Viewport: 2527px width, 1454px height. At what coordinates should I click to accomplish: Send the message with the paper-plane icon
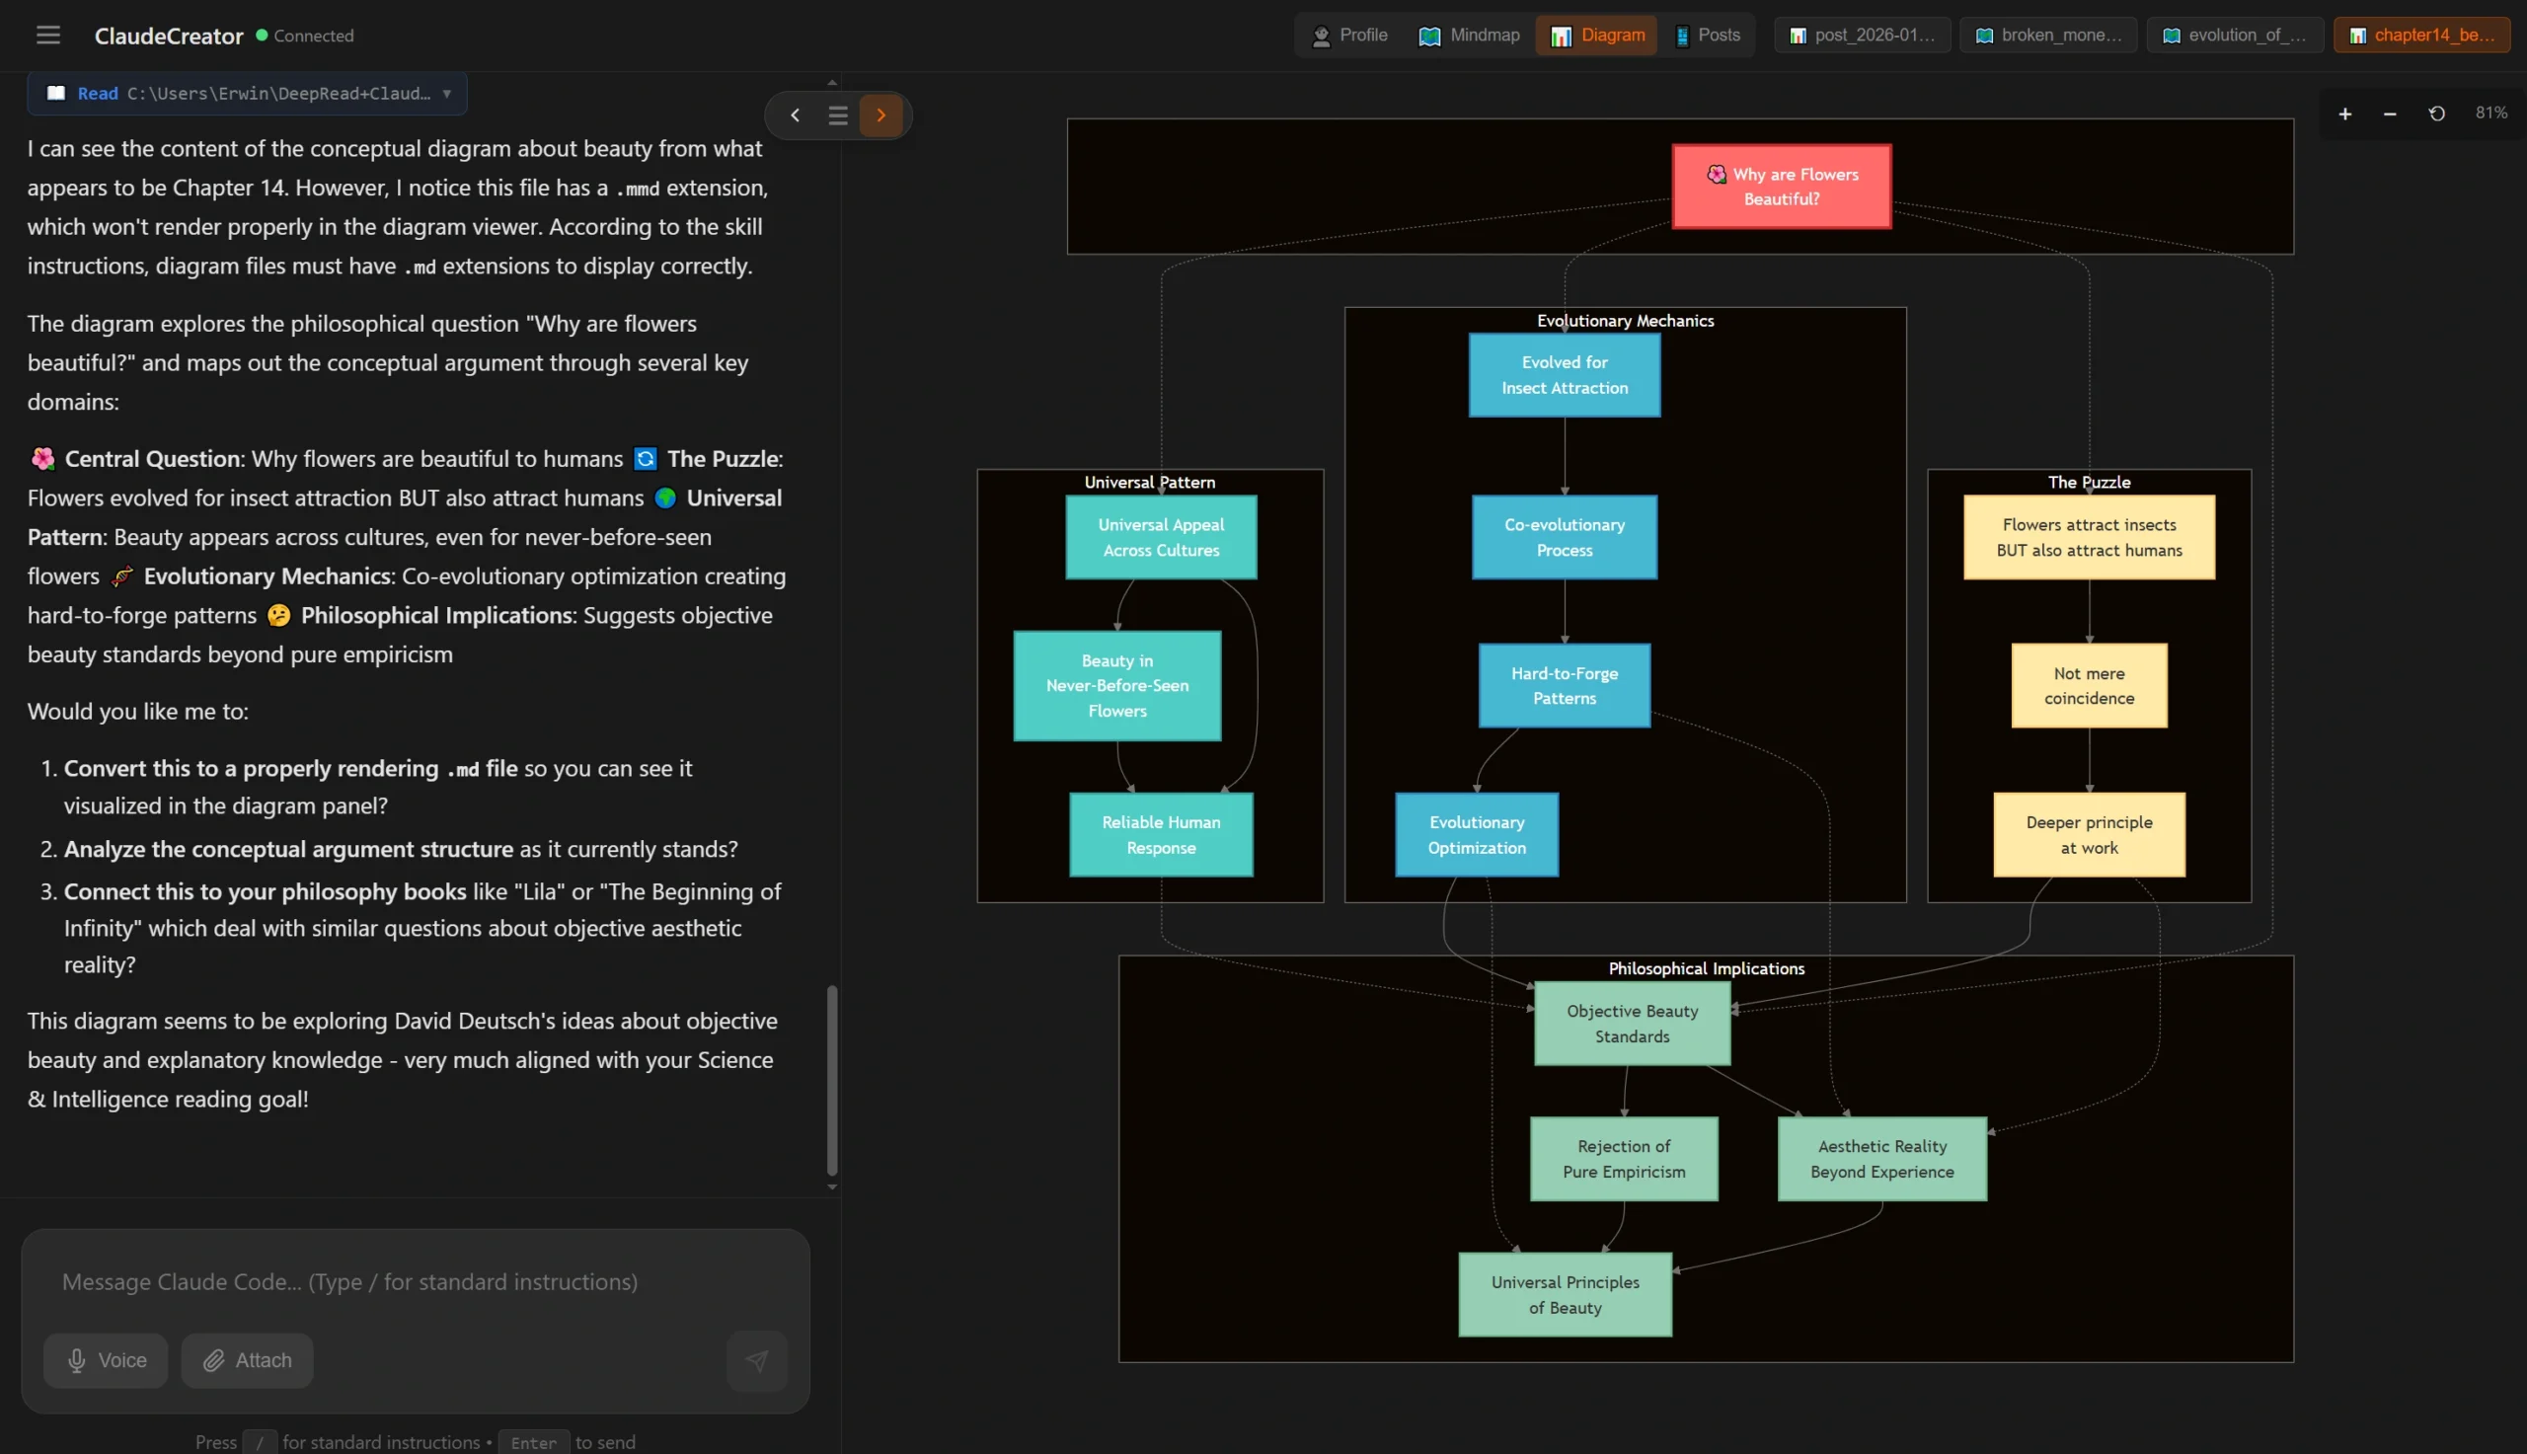[758, 1360]
